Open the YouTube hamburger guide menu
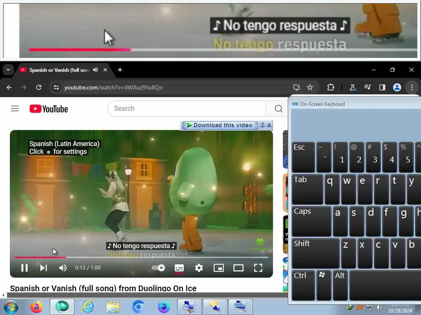The height and width of the screenshot is (315, 421). pyautogui.click(x=15, y=109)
